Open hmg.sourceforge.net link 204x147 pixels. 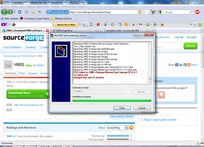click(28, 105)
